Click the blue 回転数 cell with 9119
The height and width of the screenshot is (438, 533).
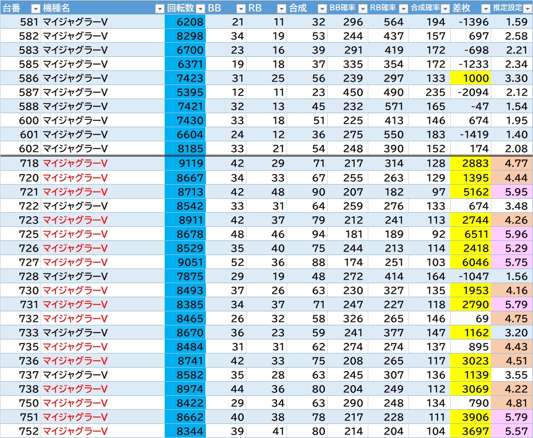click(185, 163)
